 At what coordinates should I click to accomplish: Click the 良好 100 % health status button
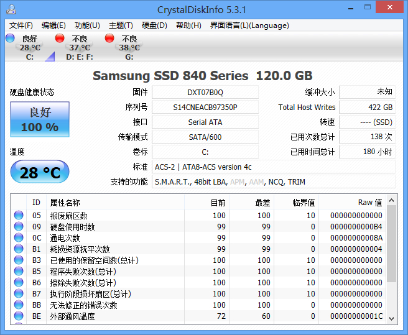40,119
